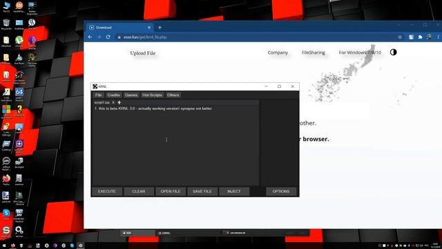442x249 pixels.
Task: Click the CLEAR button in KRNL
Action: pyautogui.click(x=139, y=192)
